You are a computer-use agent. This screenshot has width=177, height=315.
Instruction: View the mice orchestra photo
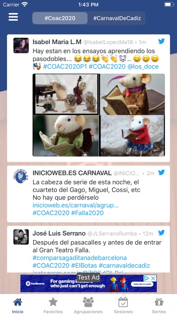[x=66, y=94]
